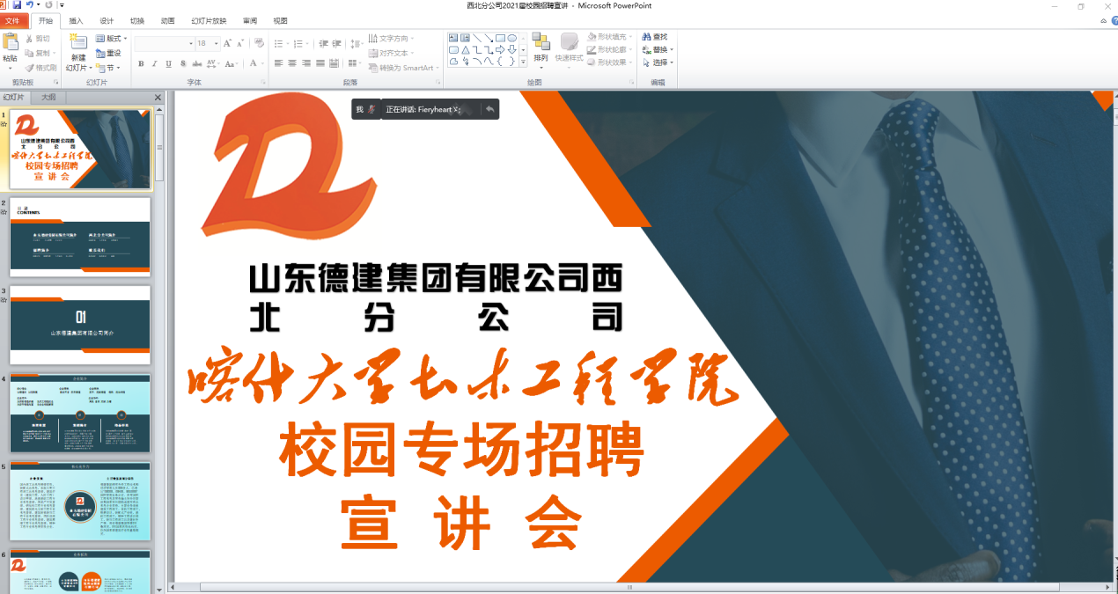
Task: Select slide 3 thumbnail labeled 01
Action: 80,325
